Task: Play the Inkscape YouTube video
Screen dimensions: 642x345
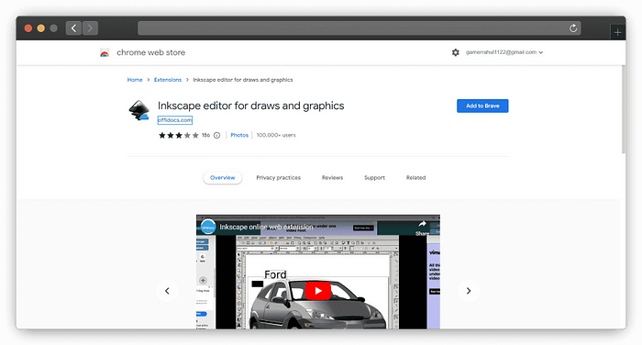Action: (317, 291)
